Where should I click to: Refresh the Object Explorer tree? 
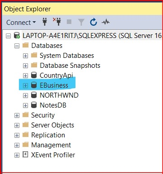(93, 22)
